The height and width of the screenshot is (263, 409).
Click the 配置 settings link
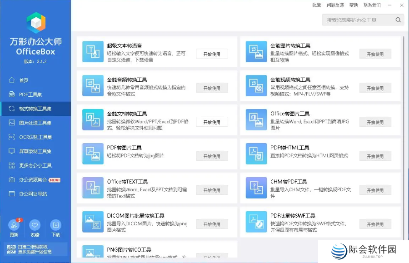[317, 5]
